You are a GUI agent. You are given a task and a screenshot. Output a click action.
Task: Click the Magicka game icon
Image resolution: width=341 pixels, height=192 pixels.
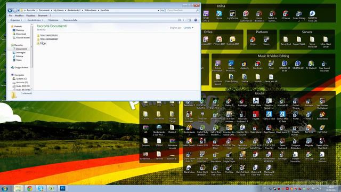[x=309, y=142]
